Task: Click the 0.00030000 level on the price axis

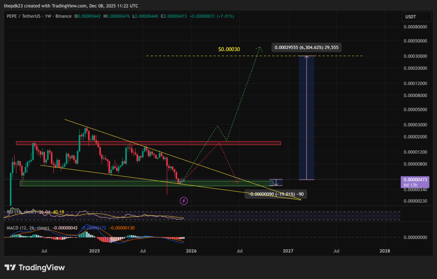Action: (x=415, y=56)
